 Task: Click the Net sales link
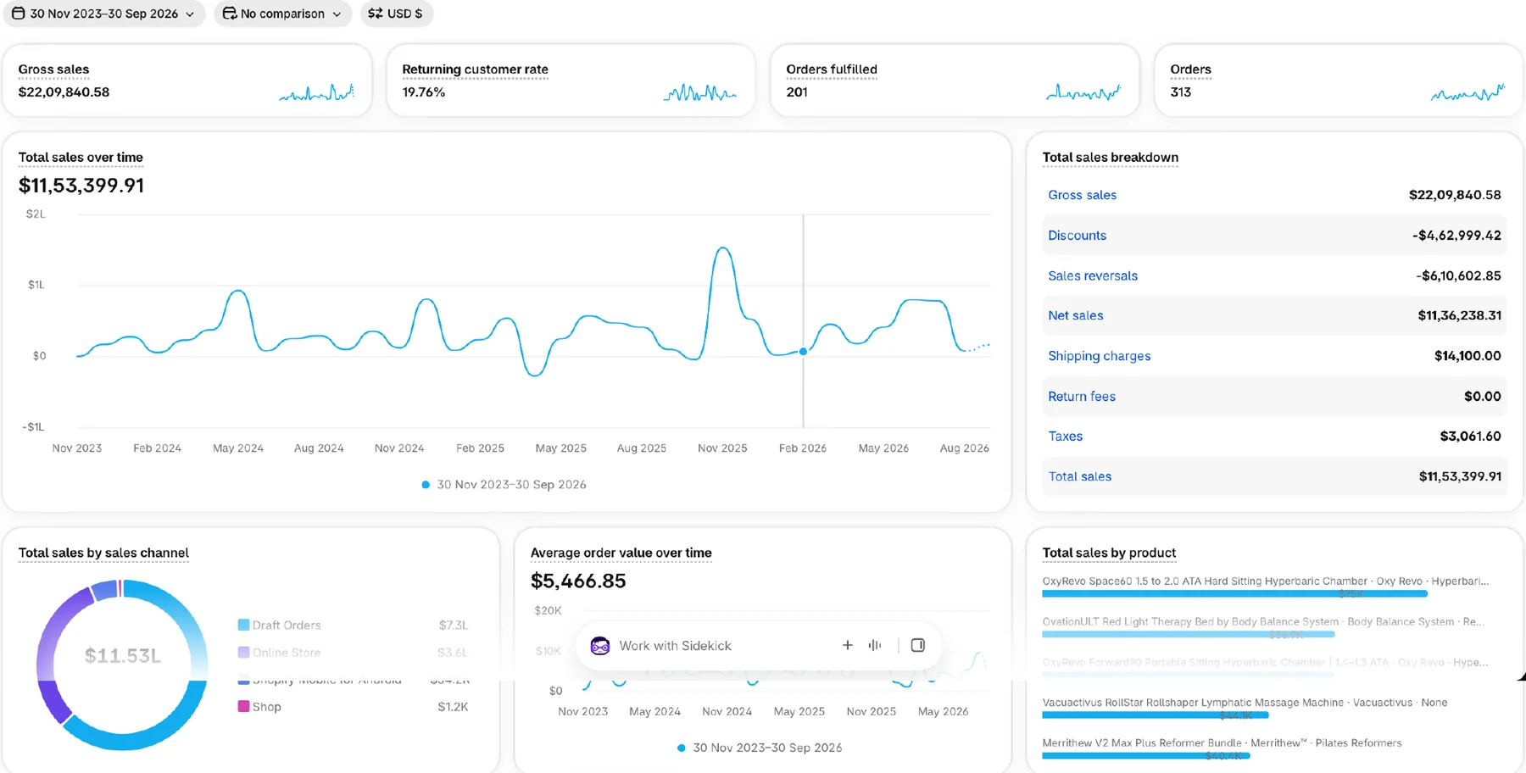tap(1075, 315)
